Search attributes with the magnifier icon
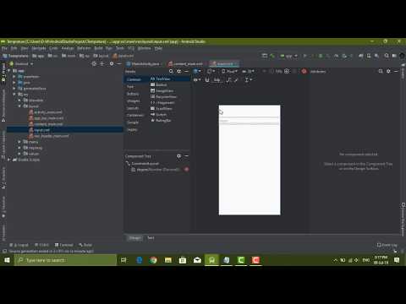This screenshot has height=304, width=406. [x=381, y=72]
